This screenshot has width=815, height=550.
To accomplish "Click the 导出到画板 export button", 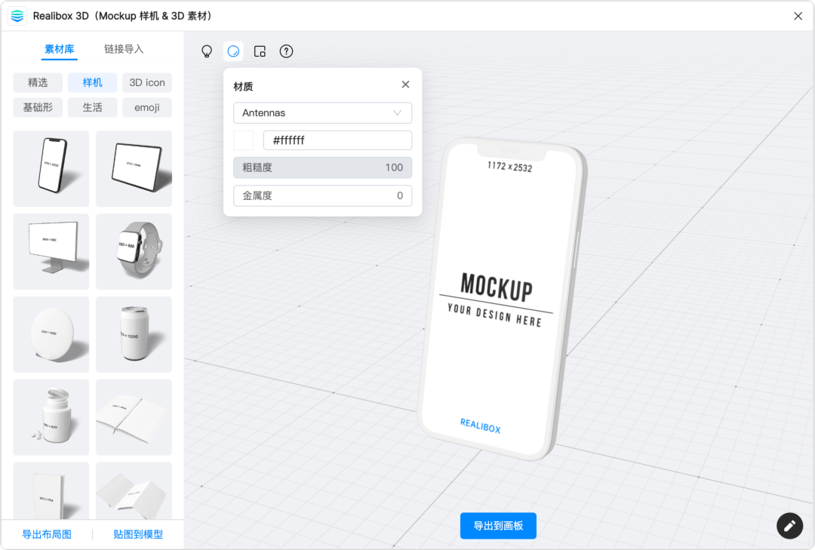I will click(498, 526).
